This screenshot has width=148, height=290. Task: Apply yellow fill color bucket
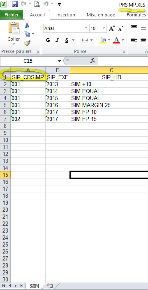(103, 40)
